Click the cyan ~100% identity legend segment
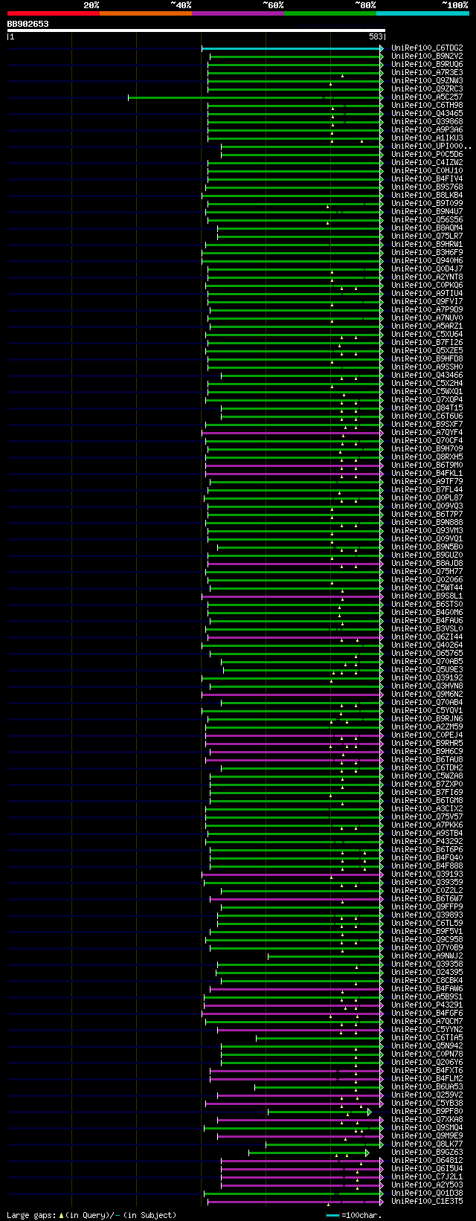This screenshot has height=1221, width=476. click(422, 13)
